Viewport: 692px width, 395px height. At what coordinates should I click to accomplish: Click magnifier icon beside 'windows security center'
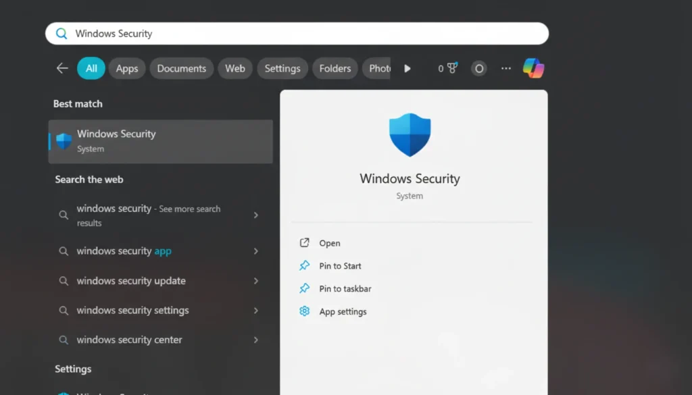pyautogui.click(x=64, y=340)
